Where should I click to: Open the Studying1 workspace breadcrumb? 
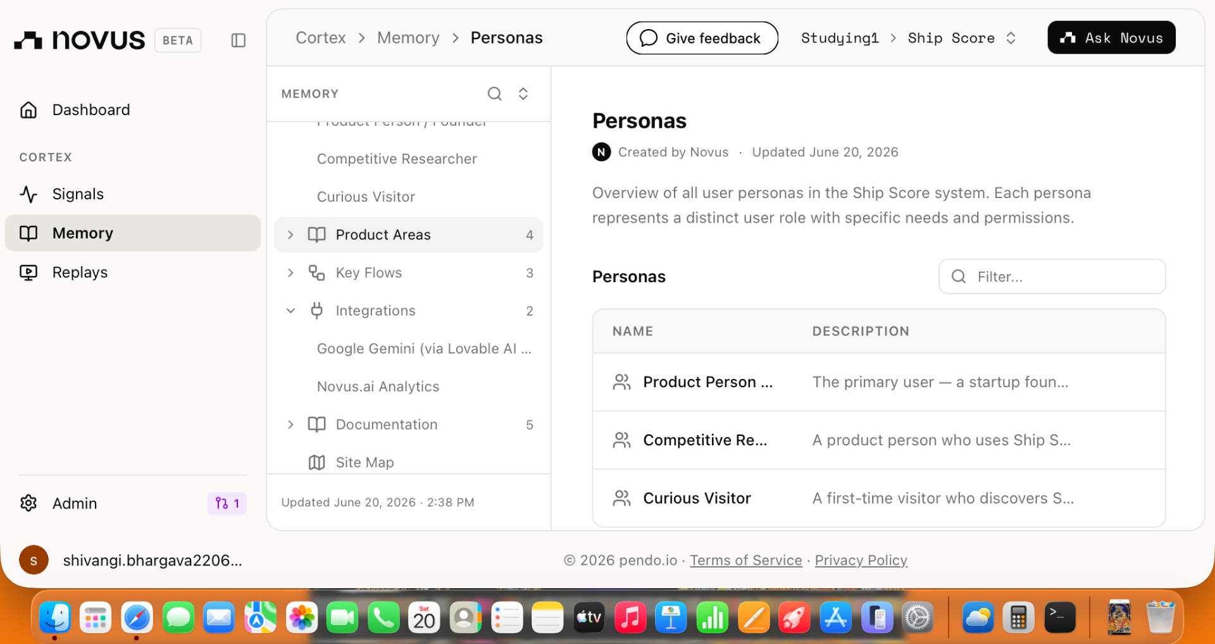[840, 38]
